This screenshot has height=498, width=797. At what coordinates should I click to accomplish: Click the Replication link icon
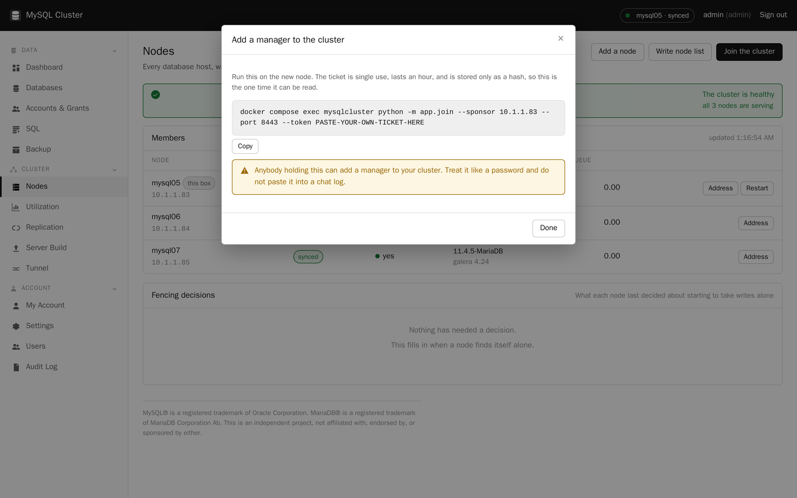click(x=16, y=228)
